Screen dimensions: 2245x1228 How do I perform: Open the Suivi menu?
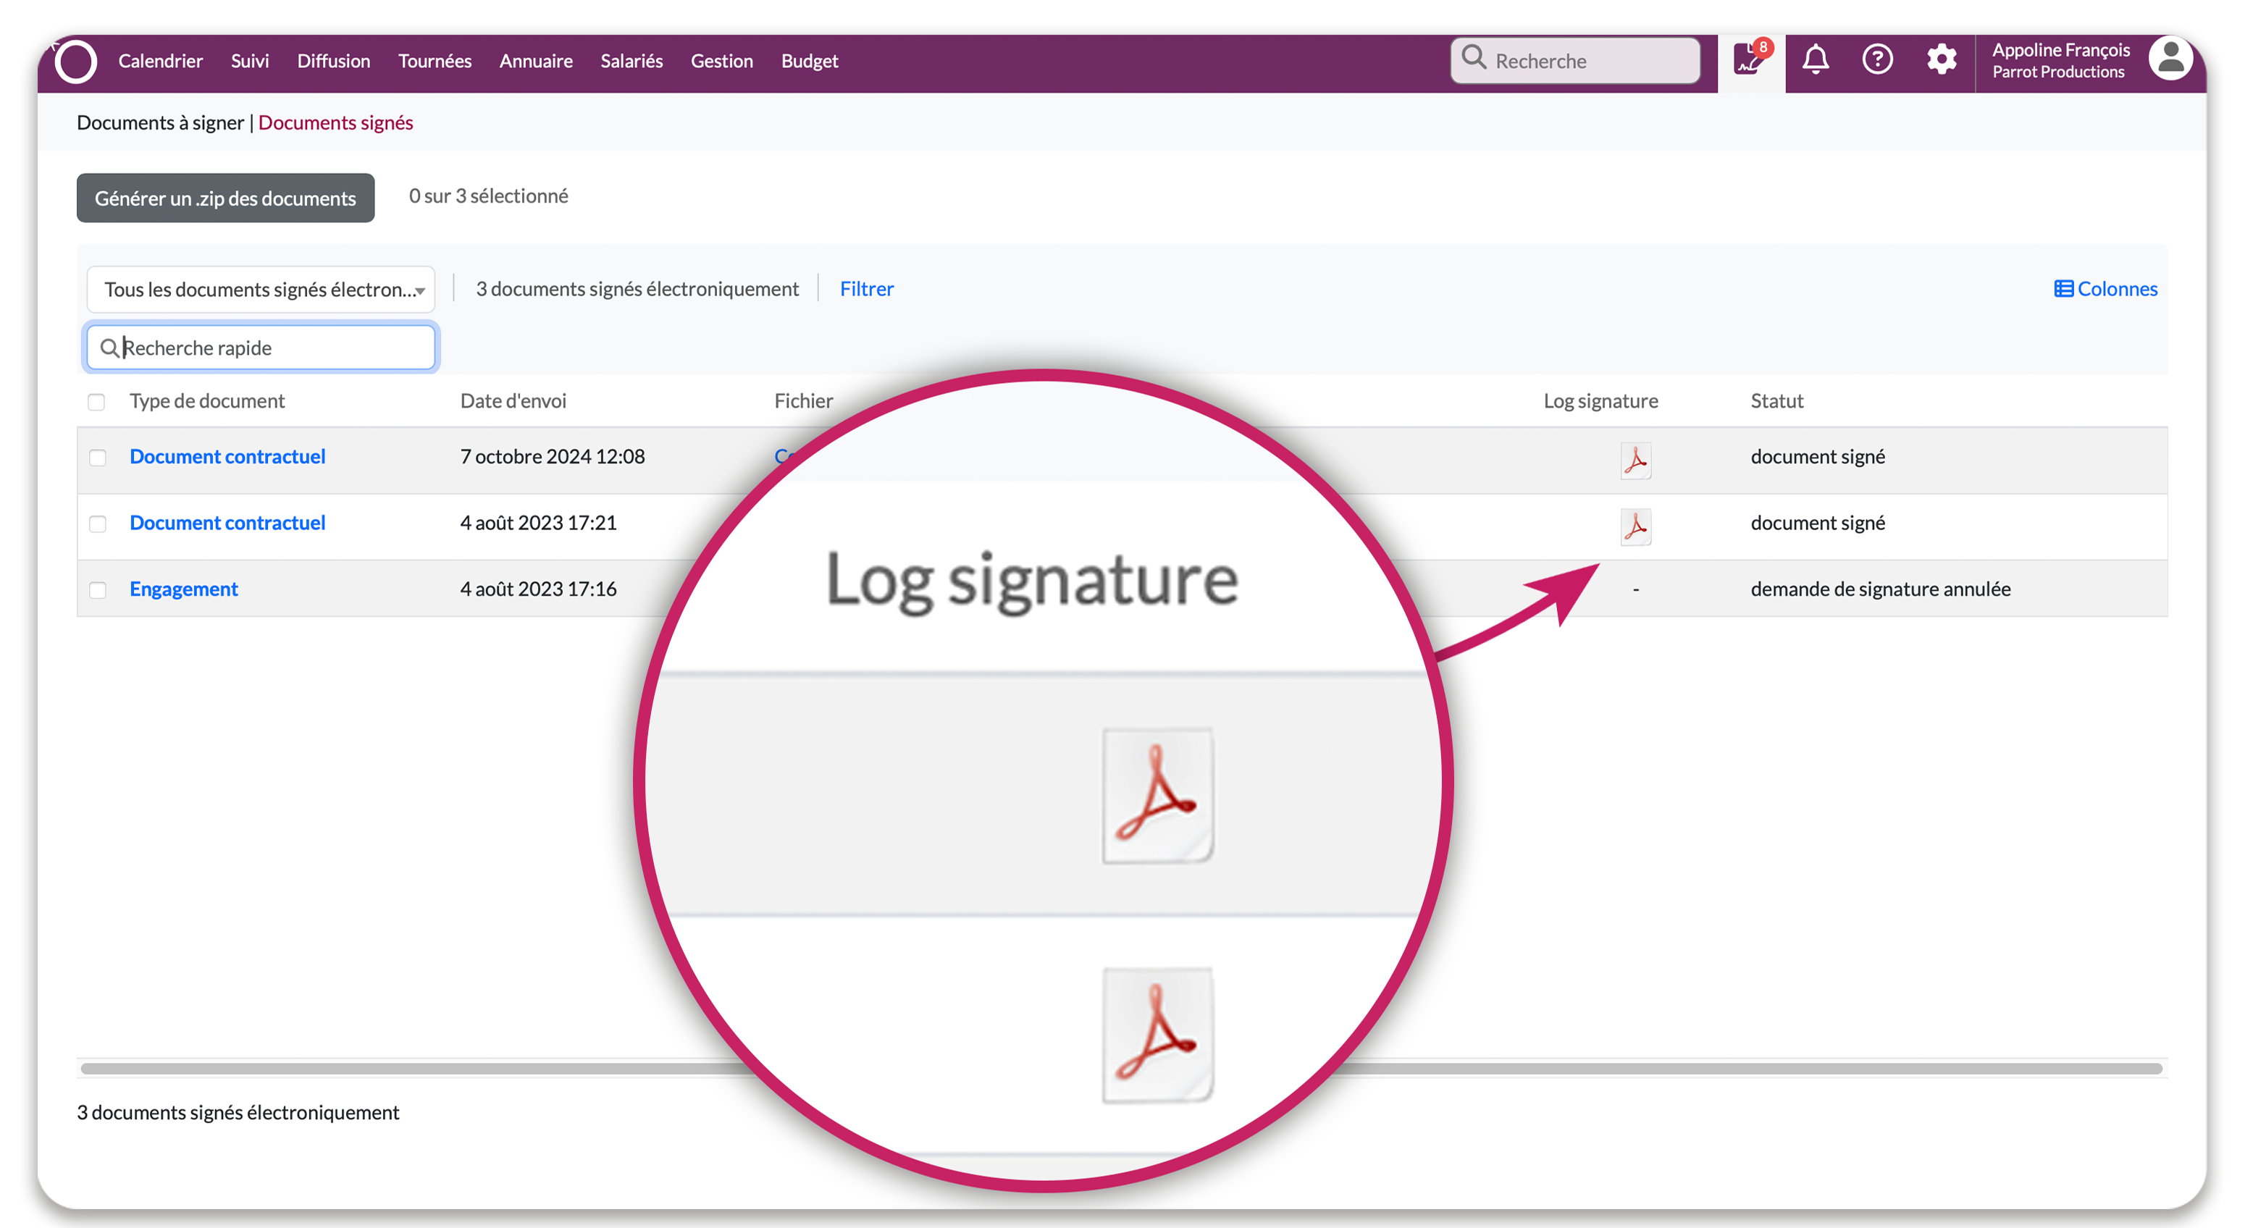pos(250,61)
